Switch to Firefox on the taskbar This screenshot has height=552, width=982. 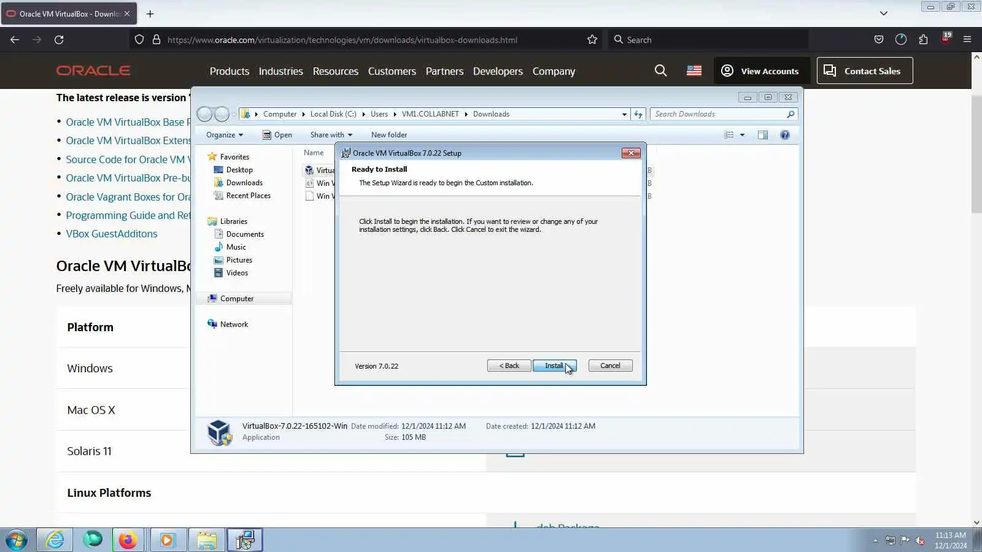(x=128, y=540)
